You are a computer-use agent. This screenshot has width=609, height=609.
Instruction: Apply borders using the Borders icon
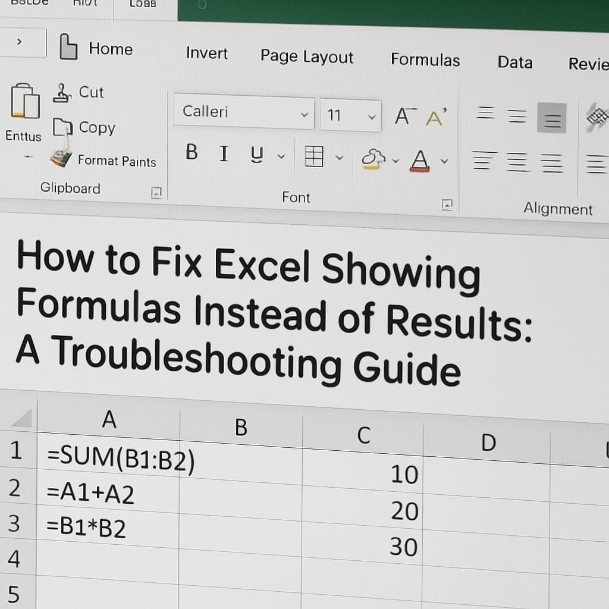(315, 156)
